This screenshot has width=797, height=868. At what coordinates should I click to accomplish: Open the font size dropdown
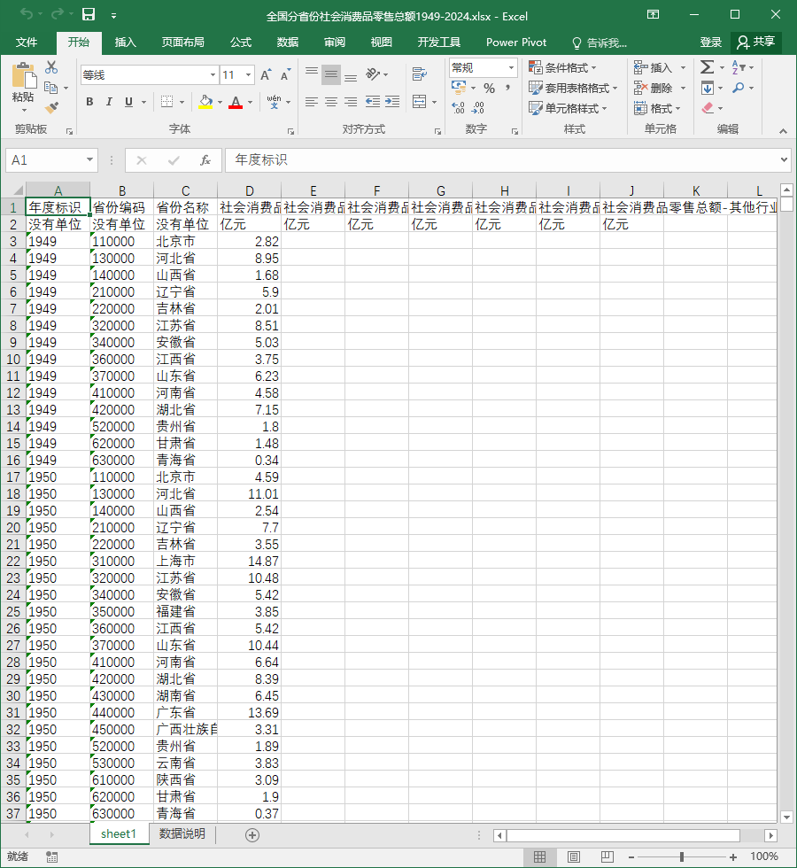(249, 74)
